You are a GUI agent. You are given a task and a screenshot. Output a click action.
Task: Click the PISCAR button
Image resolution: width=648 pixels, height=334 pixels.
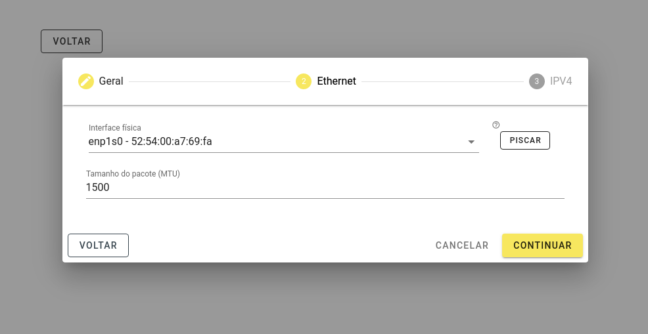pos(525,140)
